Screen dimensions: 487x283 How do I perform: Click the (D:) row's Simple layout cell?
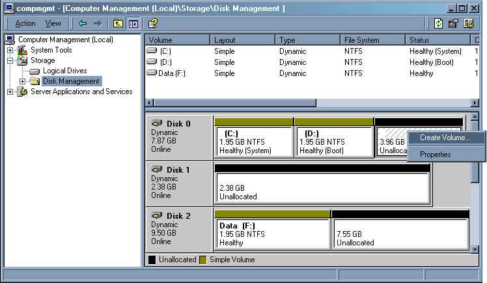224,62
